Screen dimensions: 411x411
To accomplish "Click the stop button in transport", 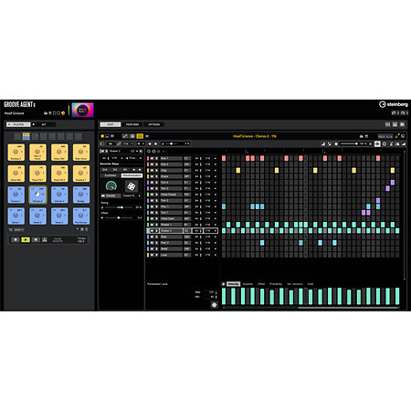I will pos(16,240).
